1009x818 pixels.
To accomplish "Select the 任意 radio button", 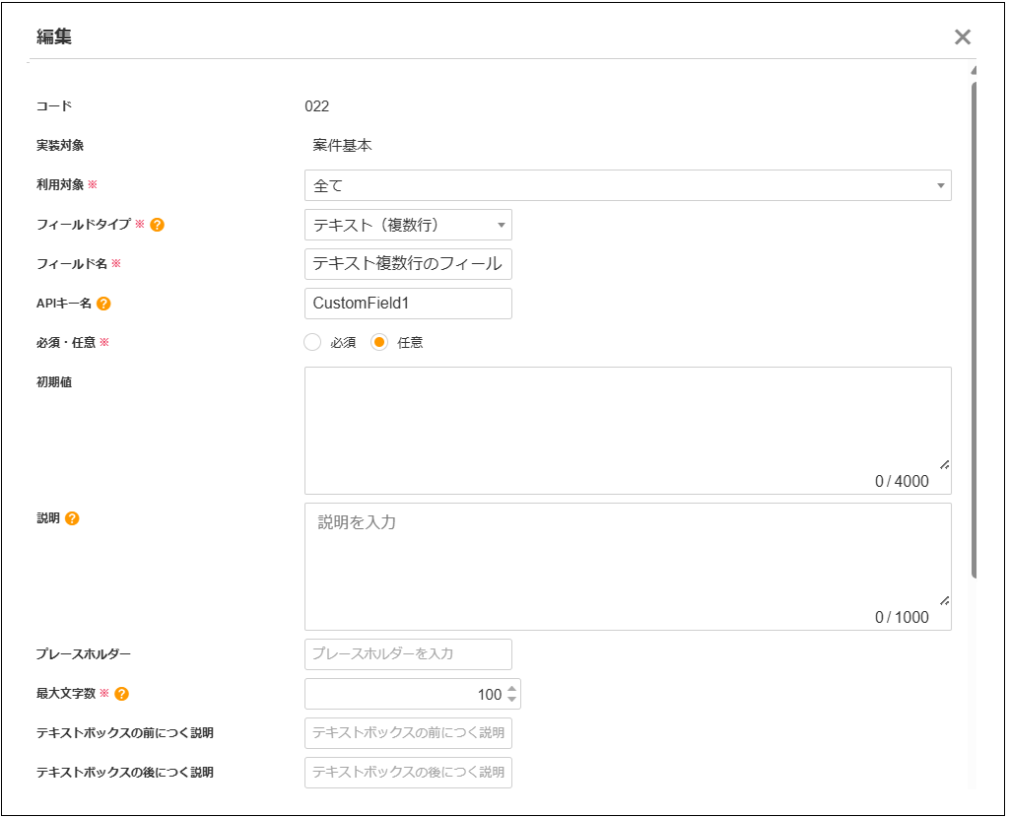I will coord(379,343).
